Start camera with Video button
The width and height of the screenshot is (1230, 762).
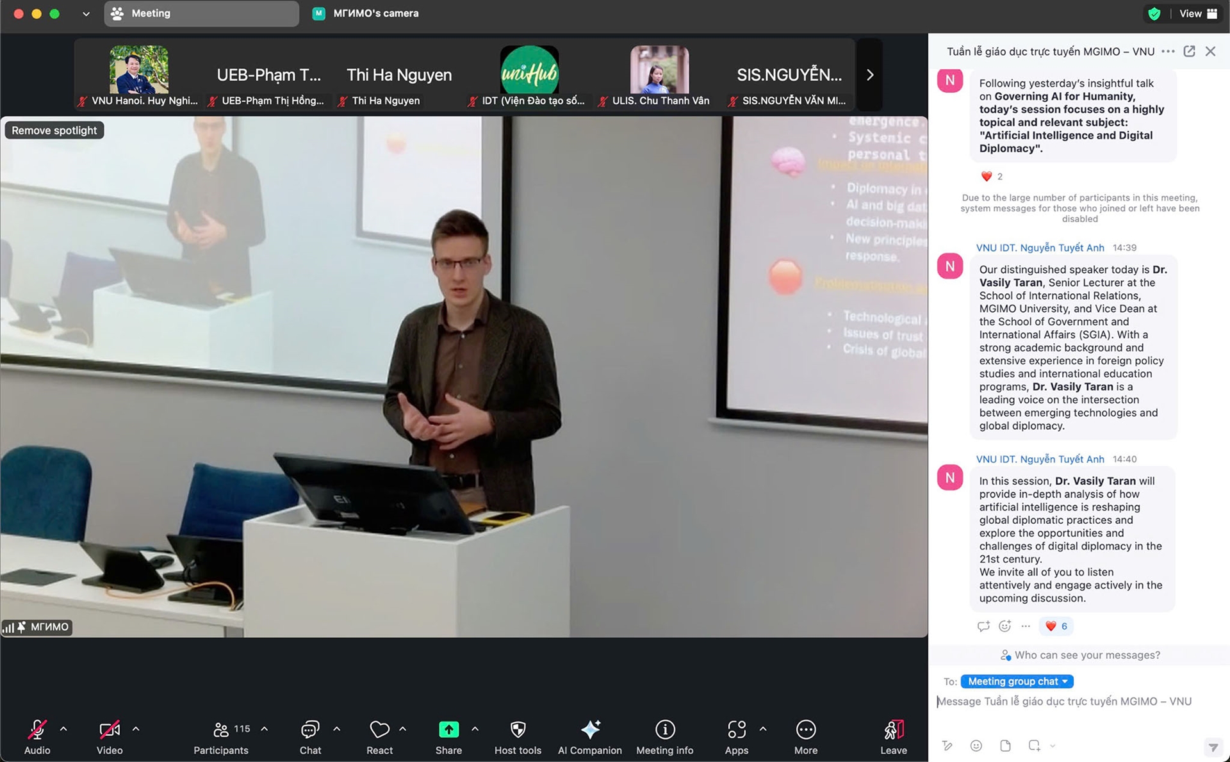pos(110,730)
